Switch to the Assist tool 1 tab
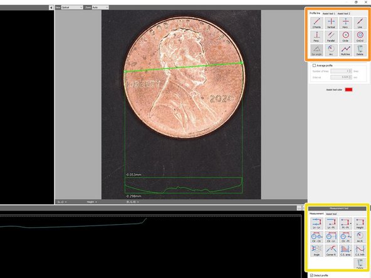This screenshot has height=278, width=371. coord(329,14)
